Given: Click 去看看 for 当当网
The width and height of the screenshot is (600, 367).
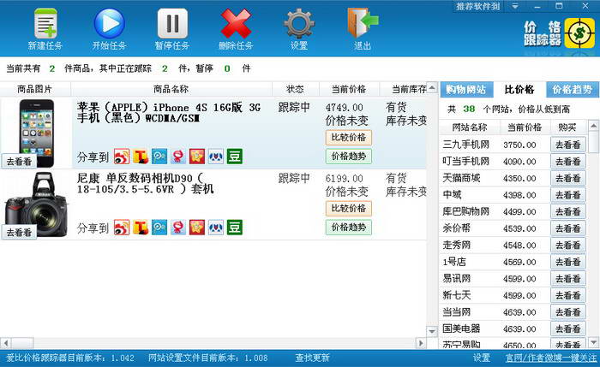Looking at the screenshot, I should [568, 312].
